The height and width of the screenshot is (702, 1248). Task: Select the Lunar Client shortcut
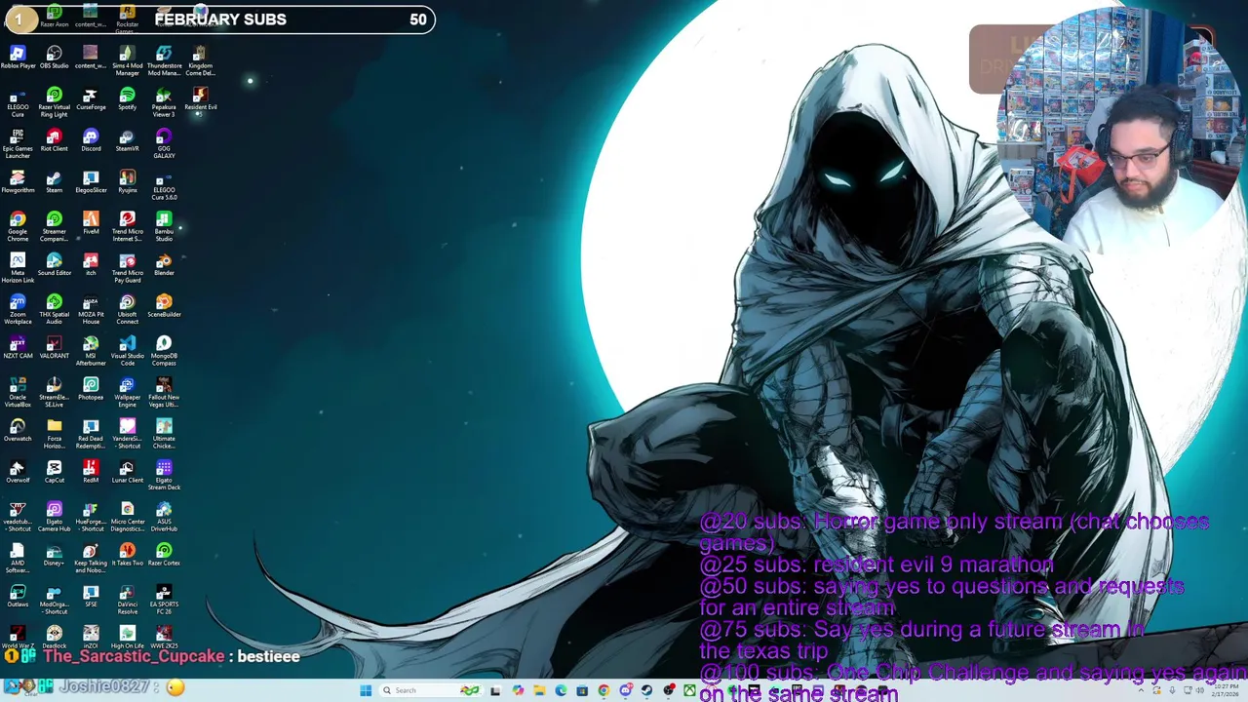[127, 472]
